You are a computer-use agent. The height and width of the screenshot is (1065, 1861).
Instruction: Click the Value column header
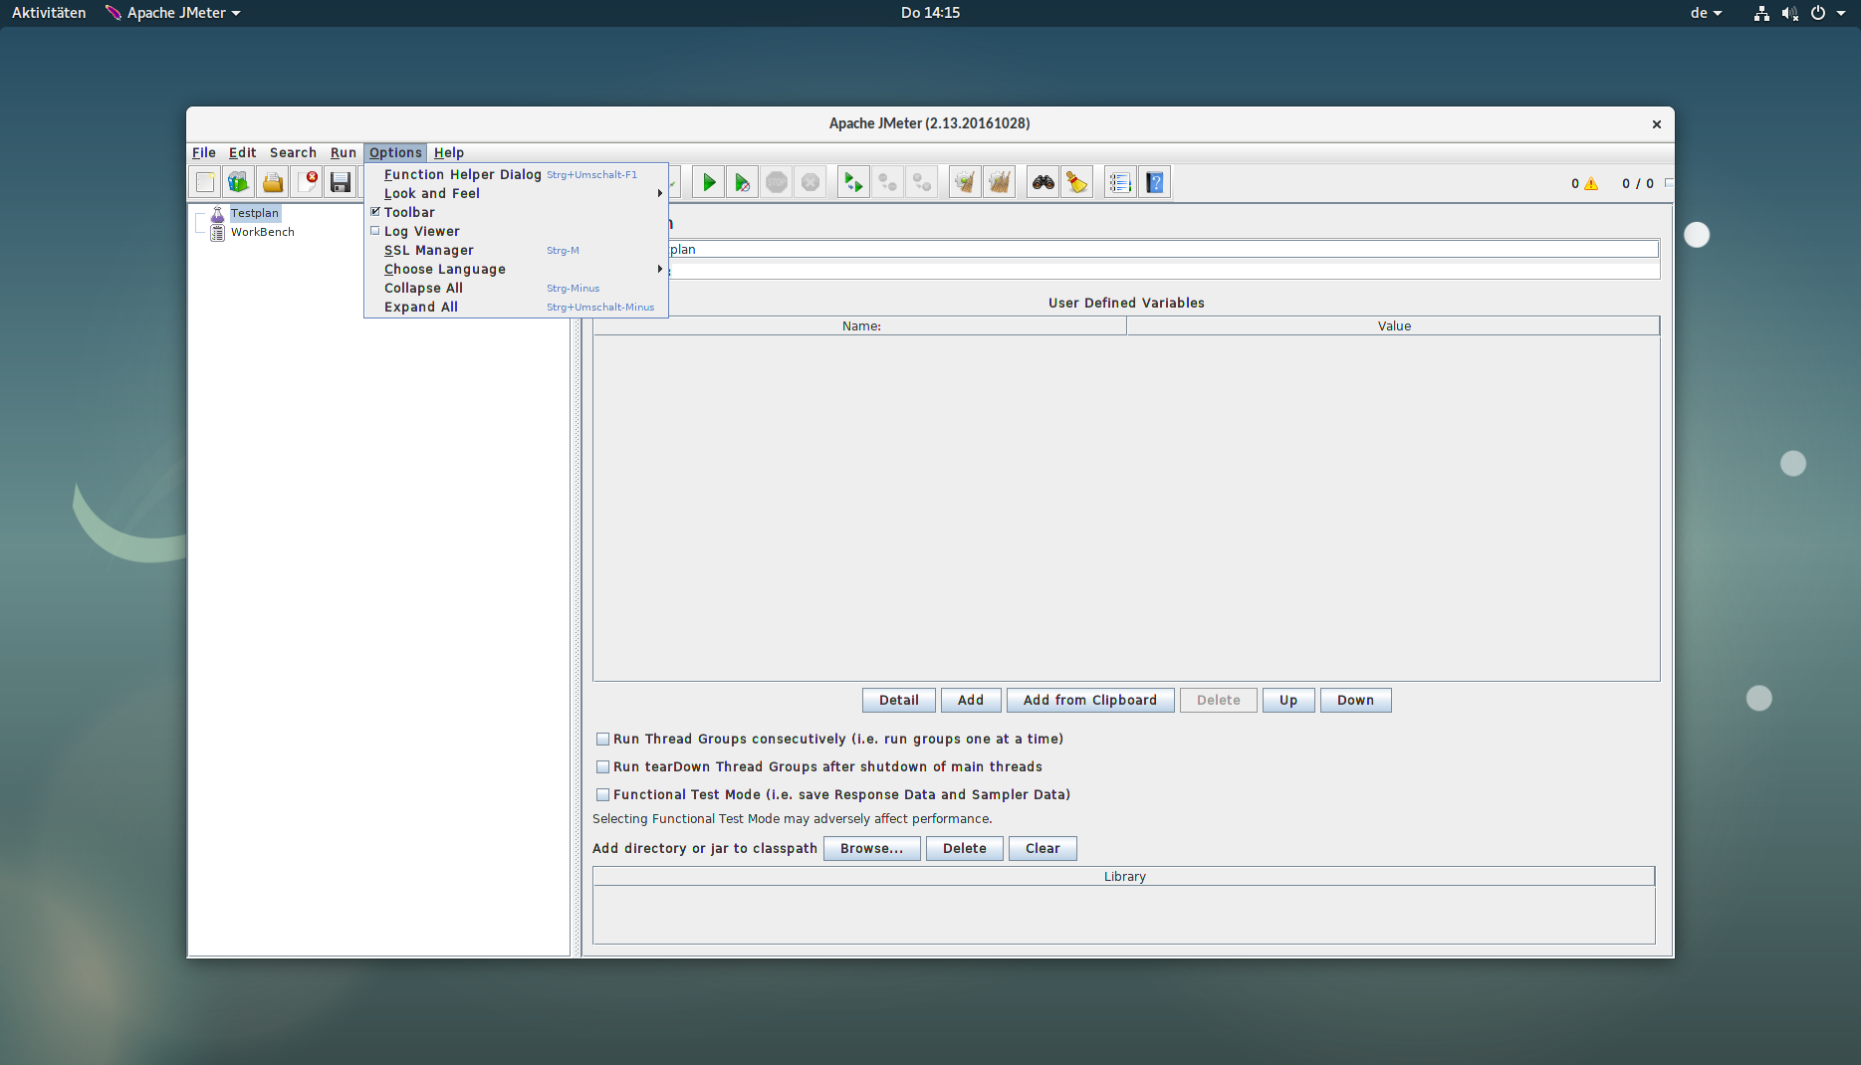(1393, 325)
